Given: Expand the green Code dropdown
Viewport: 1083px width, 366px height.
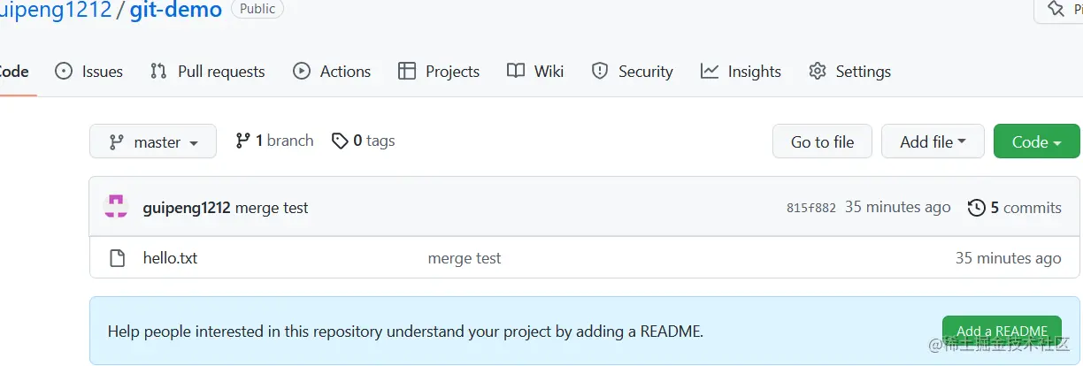Looking at the screenshot, I should click(1036, 141).
